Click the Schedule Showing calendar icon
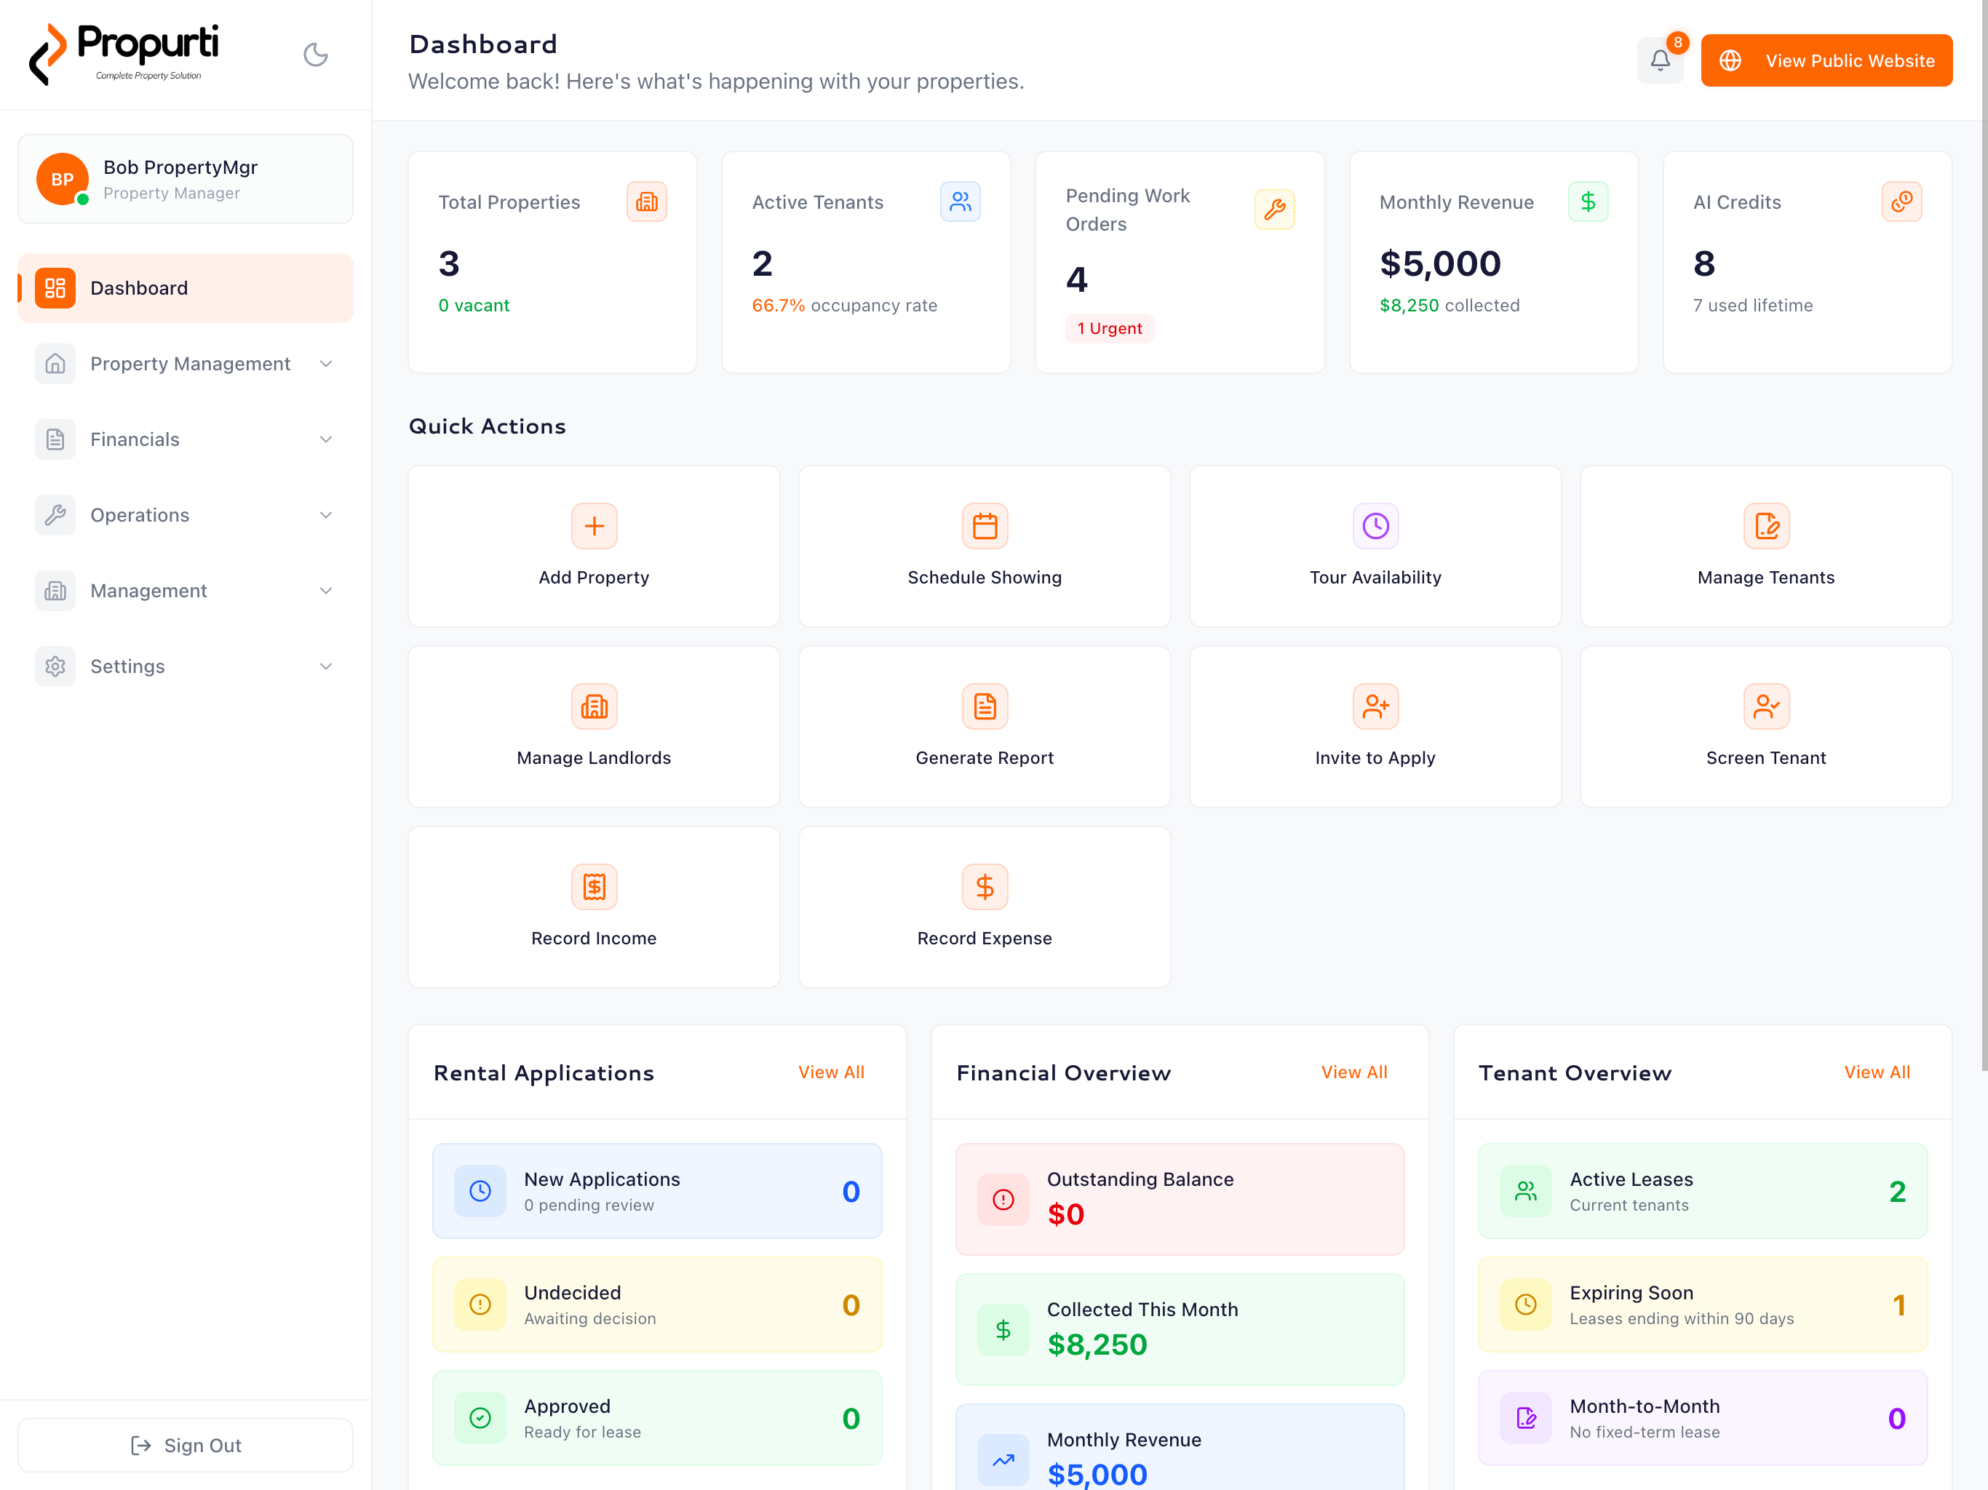Image resolution: width=1988 pixels, height=1490 pixels. pos(984,526)
